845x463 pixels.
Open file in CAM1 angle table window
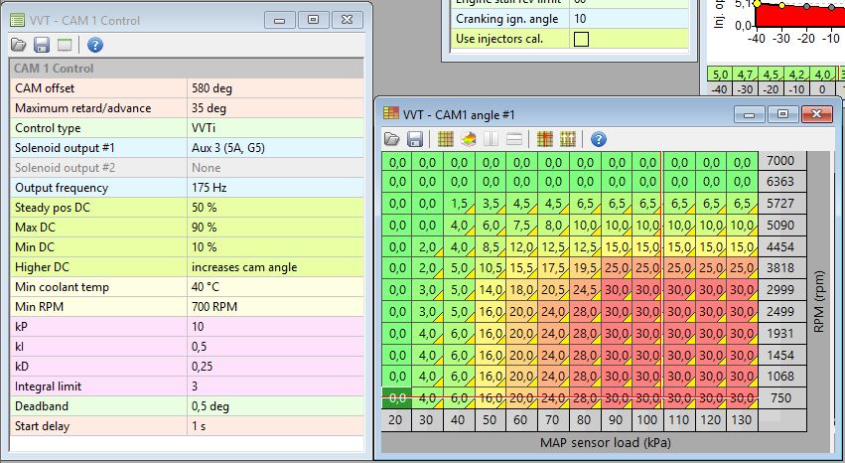(x=392, y=139)
